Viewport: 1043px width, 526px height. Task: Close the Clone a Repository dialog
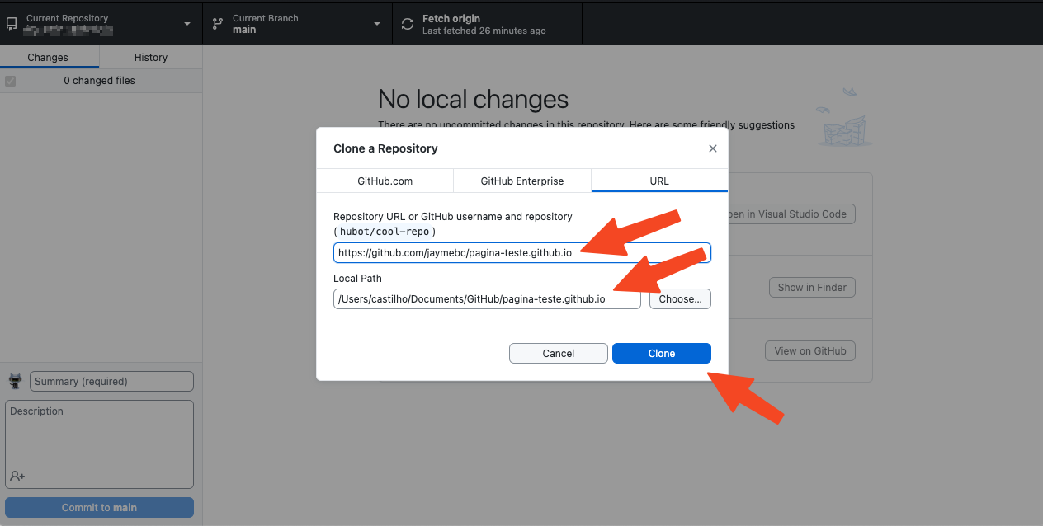713,148
